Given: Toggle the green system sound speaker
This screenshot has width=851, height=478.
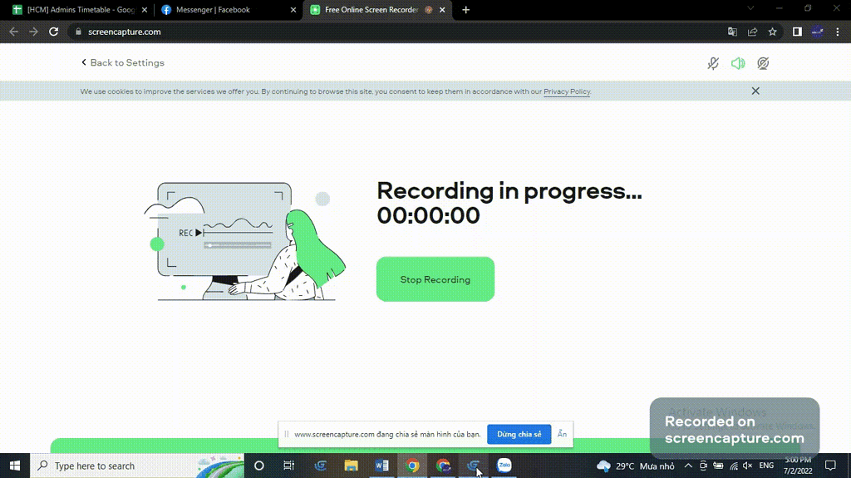Looking at the screenshot, I should (x=738, y=63).
